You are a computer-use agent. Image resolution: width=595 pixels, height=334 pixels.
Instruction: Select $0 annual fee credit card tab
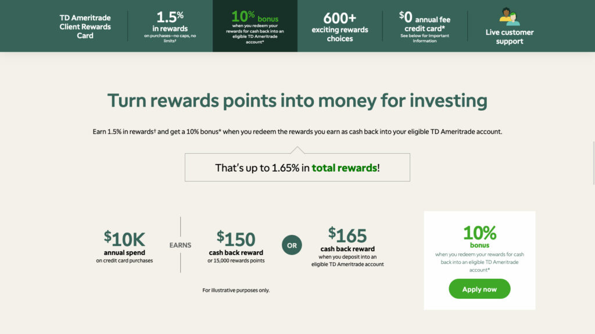pos(425,27)
